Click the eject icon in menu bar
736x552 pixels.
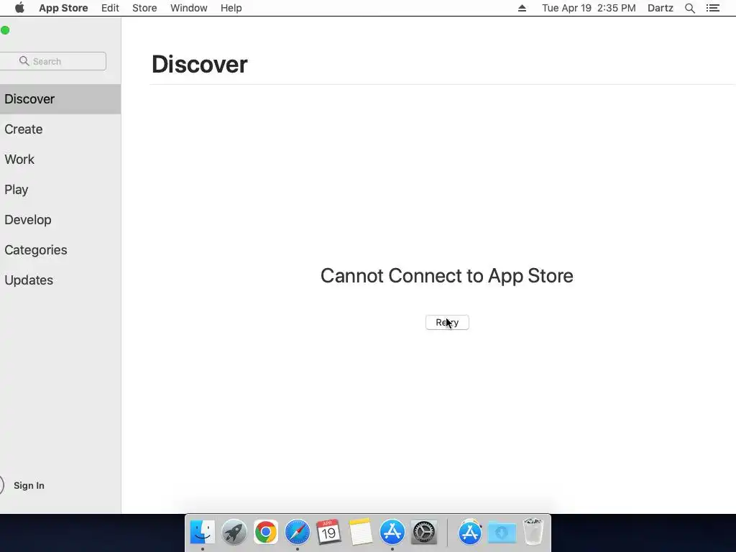pos(522,8)
